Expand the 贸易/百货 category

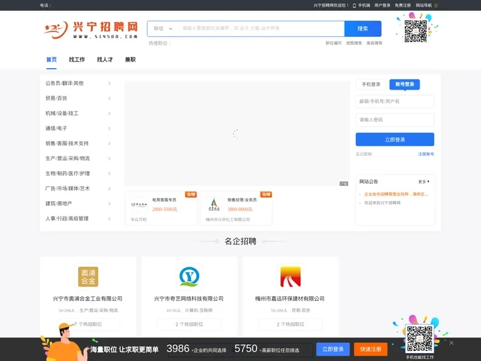(x=78, y=98)
